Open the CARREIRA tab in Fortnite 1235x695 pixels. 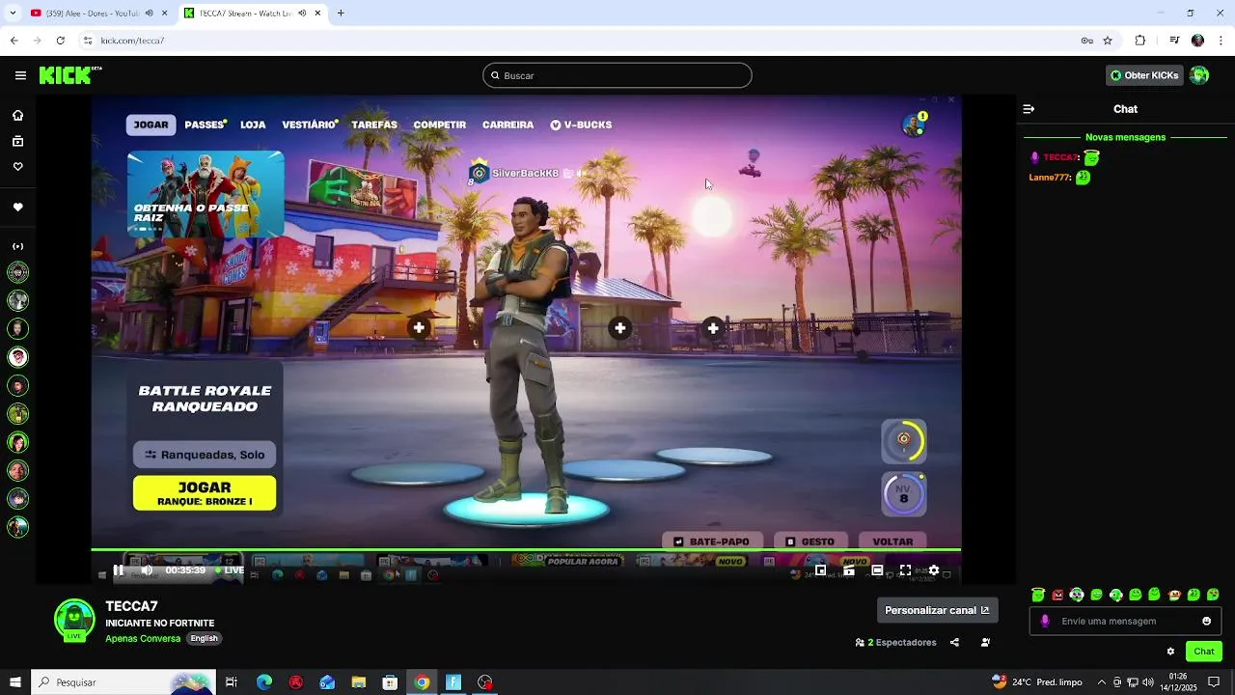coord(508,125)
